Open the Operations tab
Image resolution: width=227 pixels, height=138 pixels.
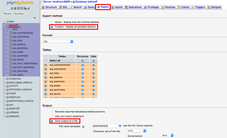click(x=133, y=7)
